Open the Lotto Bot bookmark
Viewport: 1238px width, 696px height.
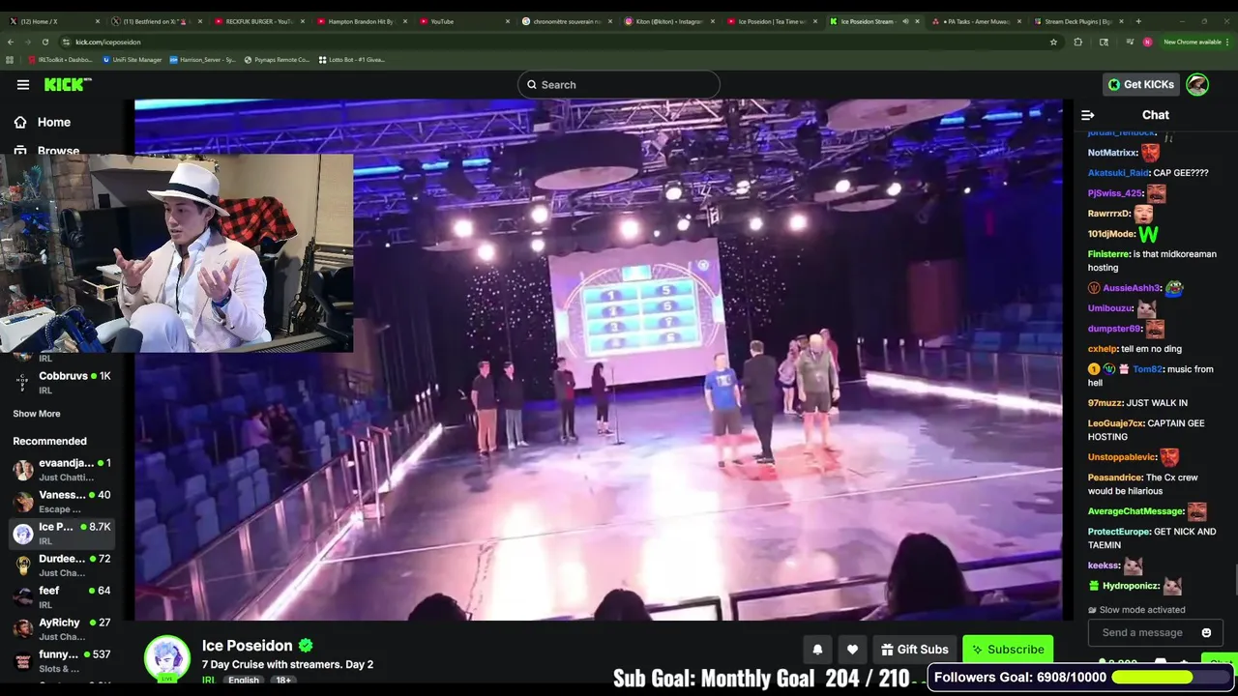pos(351,59)
